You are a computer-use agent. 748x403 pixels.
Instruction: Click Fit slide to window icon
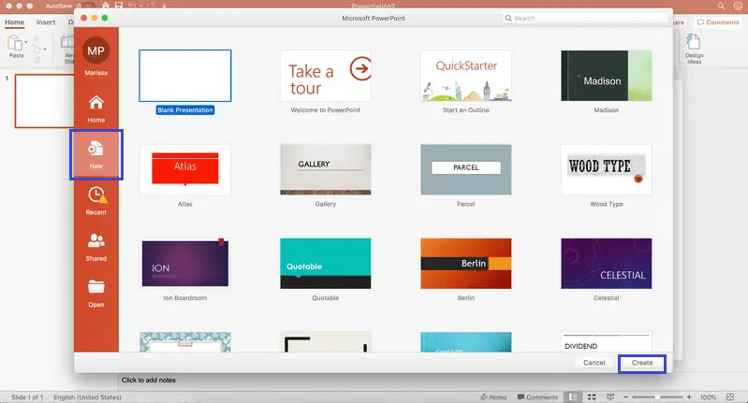(730, 396)
